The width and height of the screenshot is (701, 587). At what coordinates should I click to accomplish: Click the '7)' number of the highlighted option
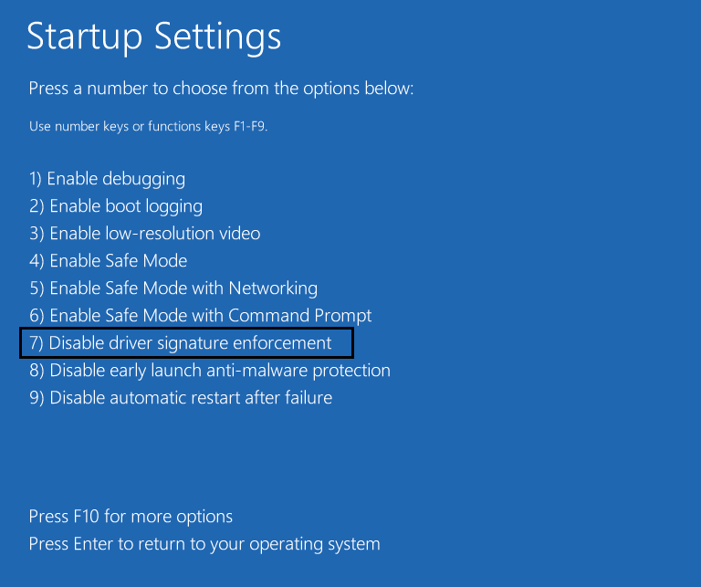pos(37,343)
